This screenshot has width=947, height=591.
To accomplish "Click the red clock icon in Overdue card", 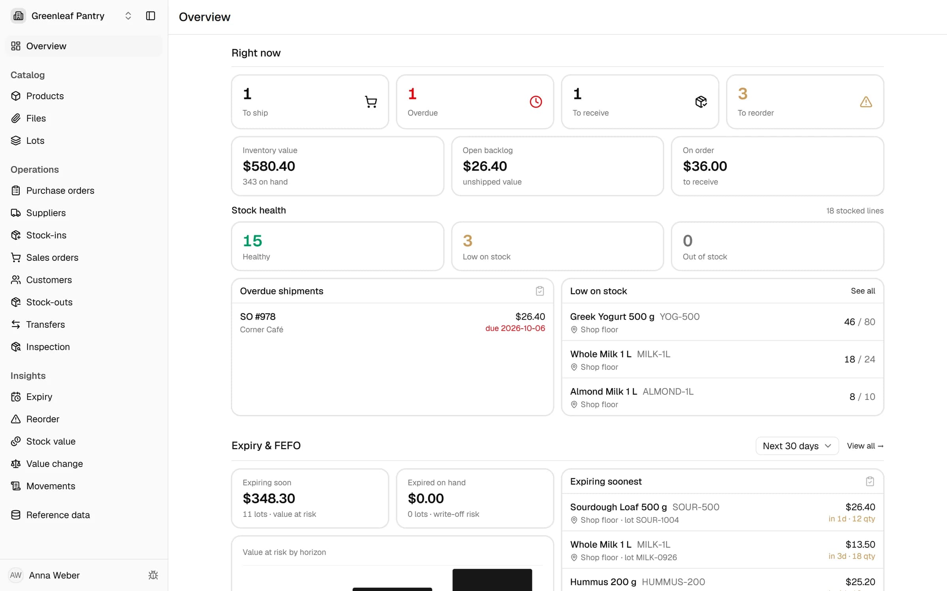I will point(535,102).
